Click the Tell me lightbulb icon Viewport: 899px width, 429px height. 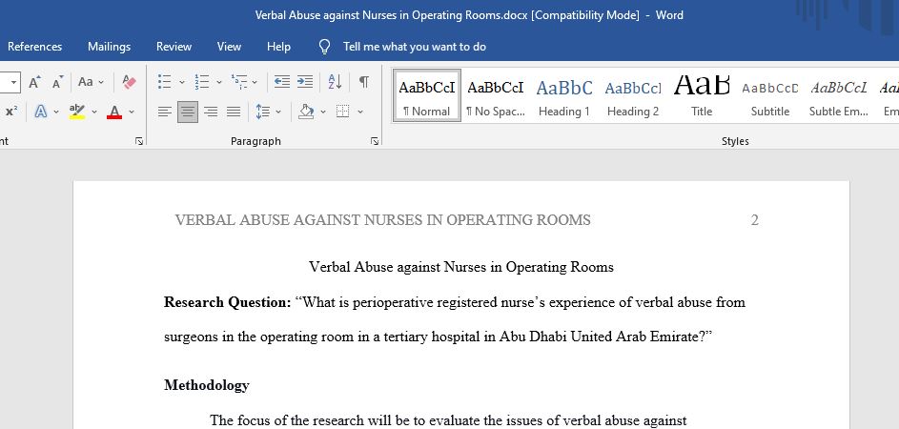324,47
